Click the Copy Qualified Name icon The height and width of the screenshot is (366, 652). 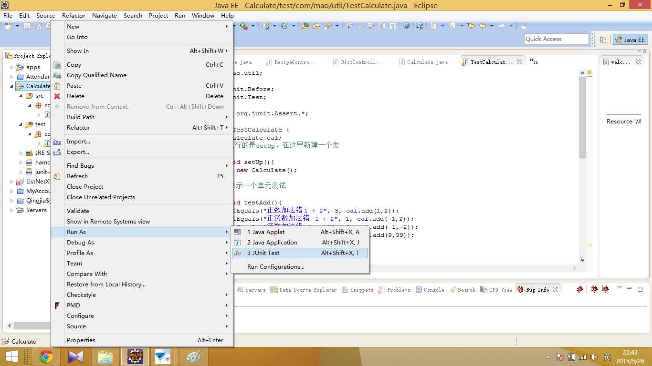57,75
